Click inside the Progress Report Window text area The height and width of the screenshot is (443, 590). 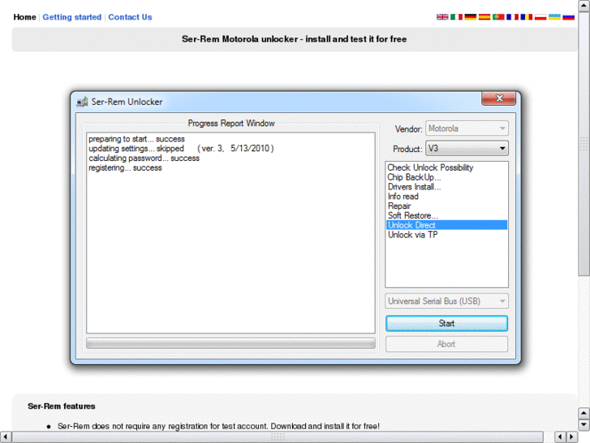pyautogui.click(x=230, y=232)
